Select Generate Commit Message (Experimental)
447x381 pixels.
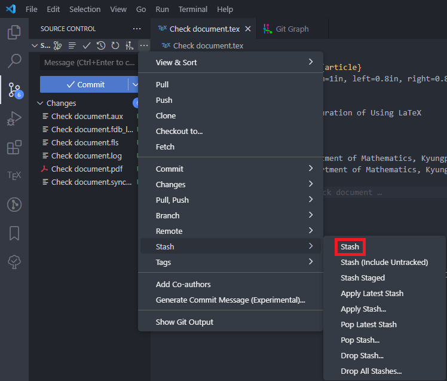230,300
